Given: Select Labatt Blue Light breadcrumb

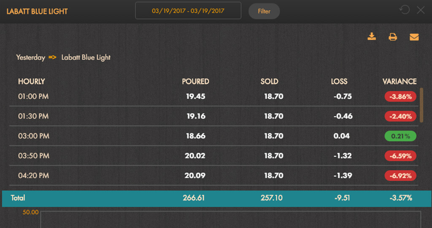Looking at the screenshot, I should (86, 57).
